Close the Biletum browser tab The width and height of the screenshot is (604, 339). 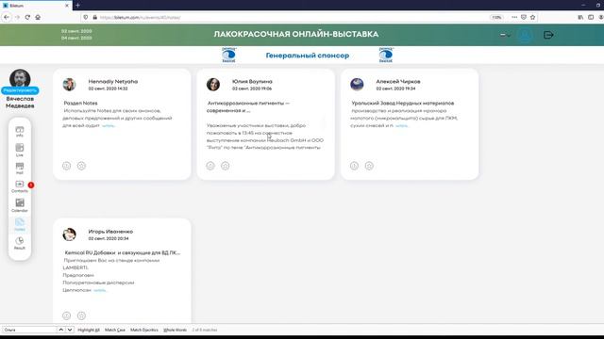(x=67, y=6)
